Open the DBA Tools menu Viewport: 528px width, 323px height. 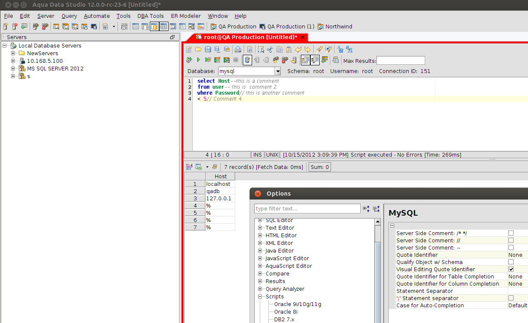pyautogui.click(x=150, y=16)
